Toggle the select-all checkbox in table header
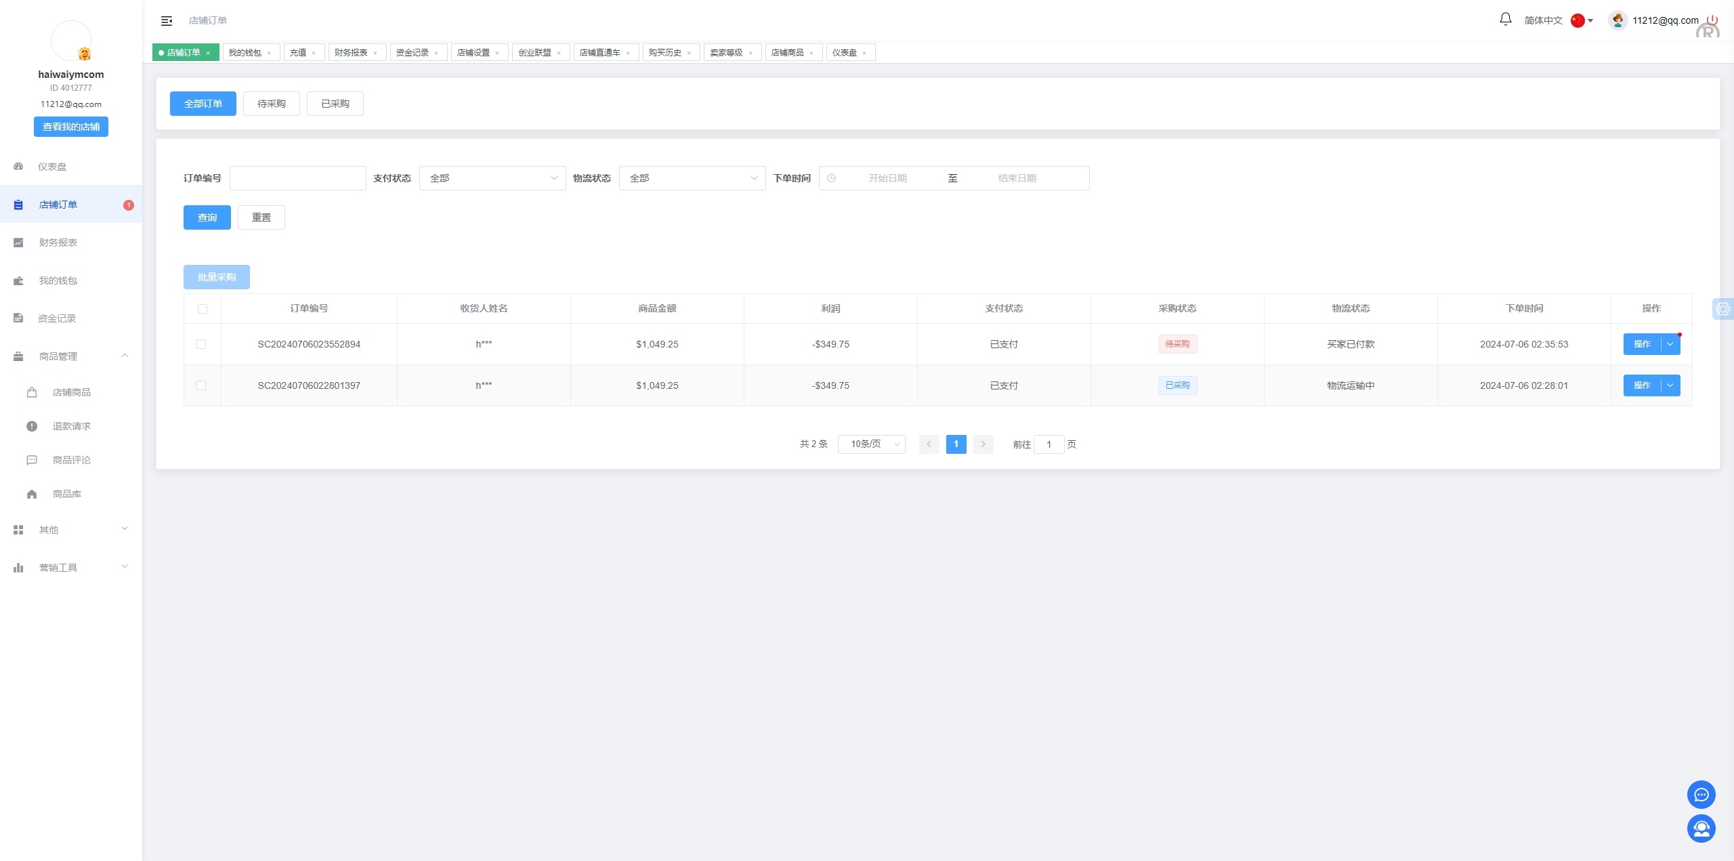The image size is (1734, 861). 202,309
